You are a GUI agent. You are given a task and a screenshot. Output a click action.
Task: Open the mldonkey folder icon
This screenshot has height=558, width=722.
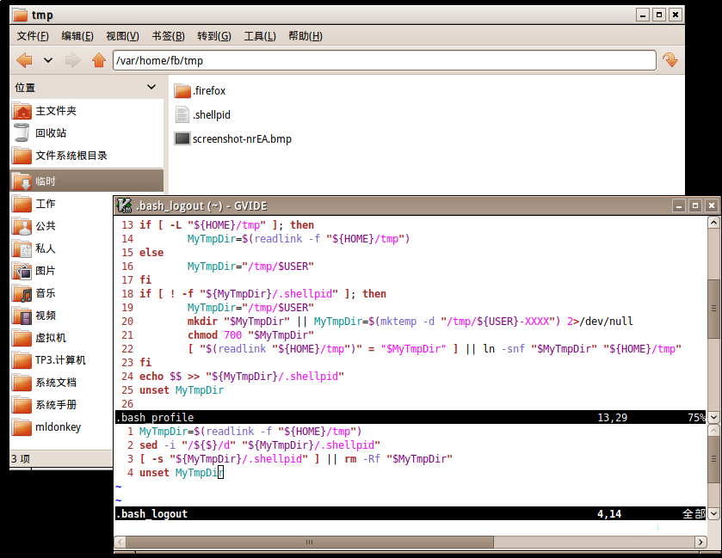coord(22,427)
